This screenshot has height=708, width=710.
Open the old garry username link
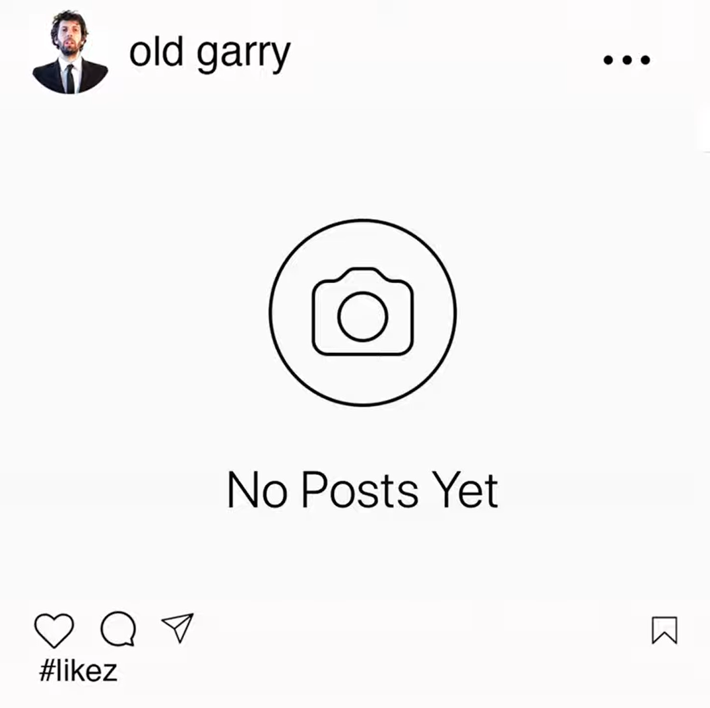pos(210,54)
